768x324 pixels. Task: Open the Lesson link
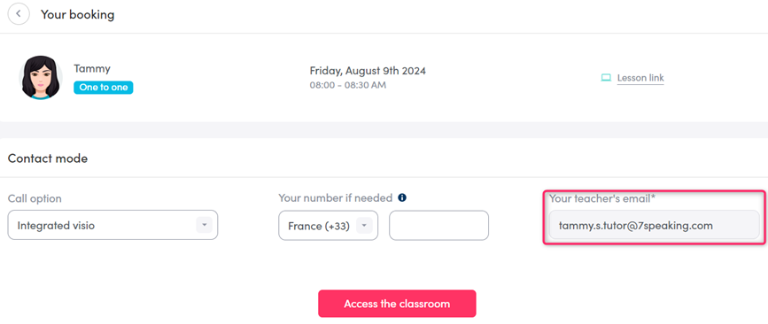click(640, 78)
